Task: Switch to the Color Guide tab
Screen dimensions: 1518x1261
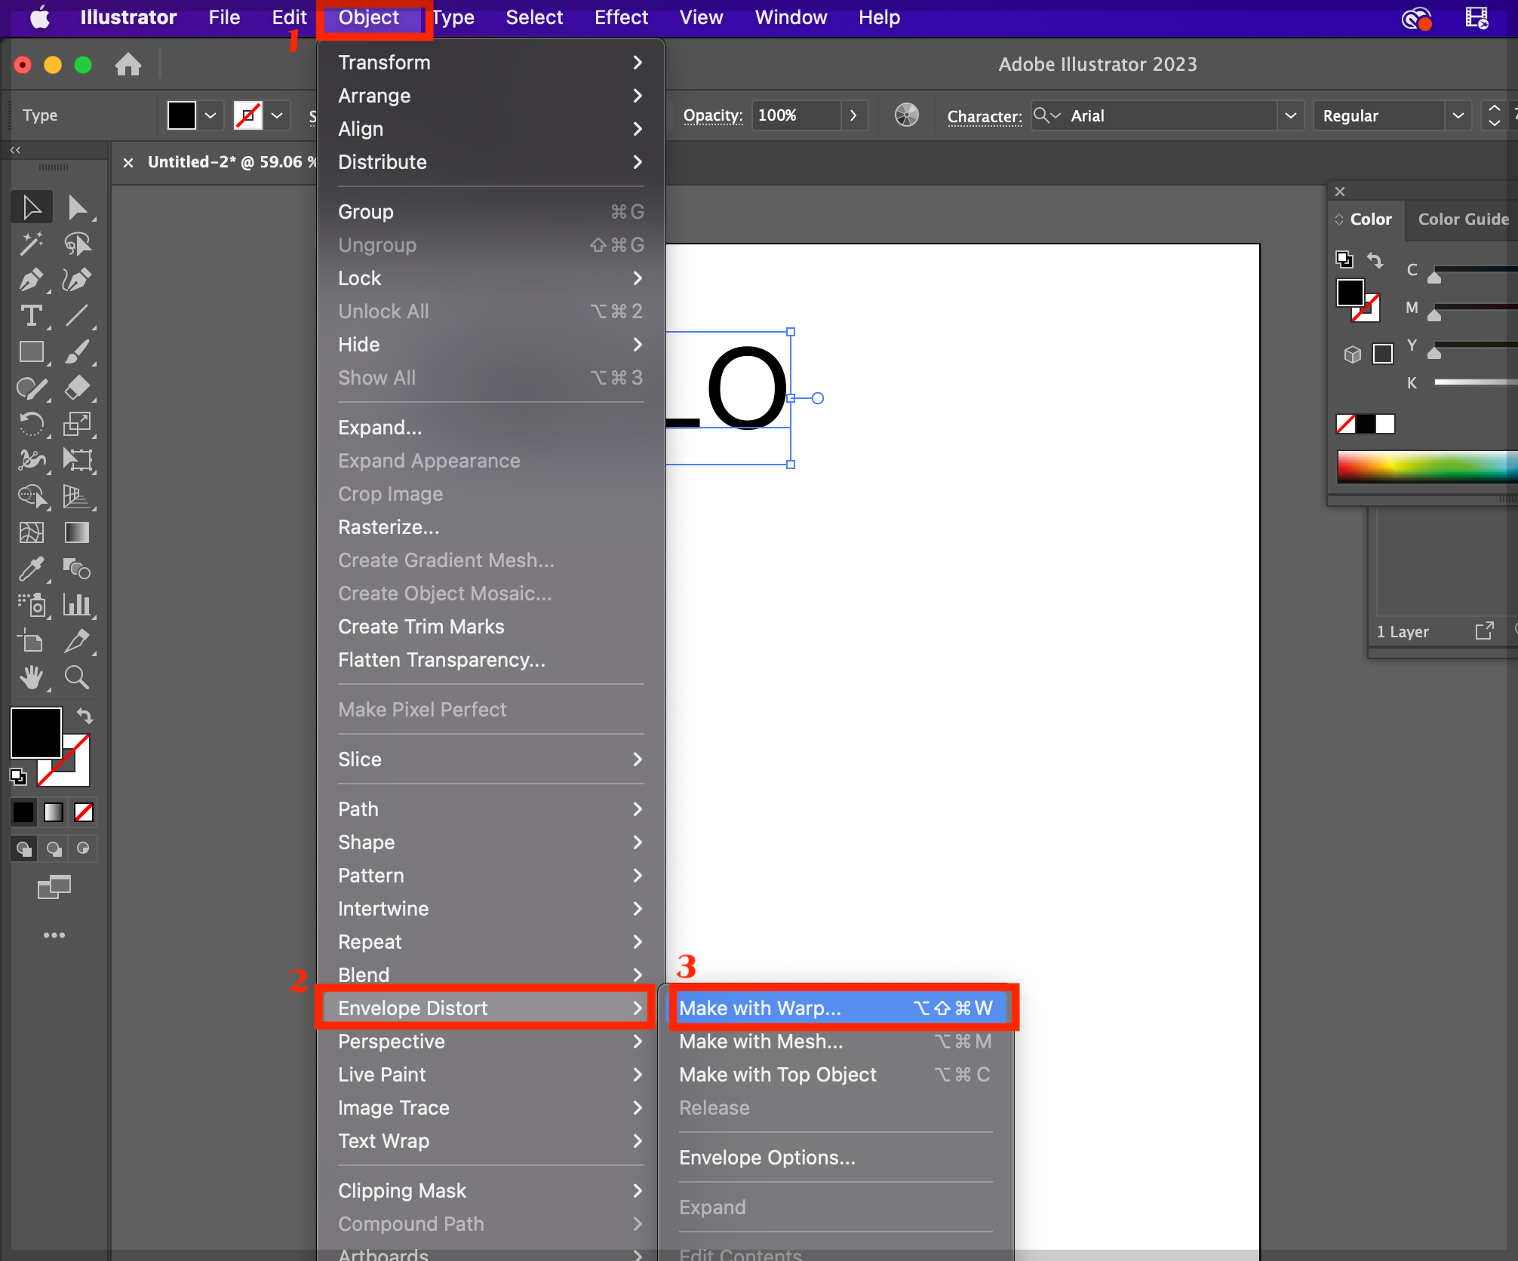Action: (1463, 219)
